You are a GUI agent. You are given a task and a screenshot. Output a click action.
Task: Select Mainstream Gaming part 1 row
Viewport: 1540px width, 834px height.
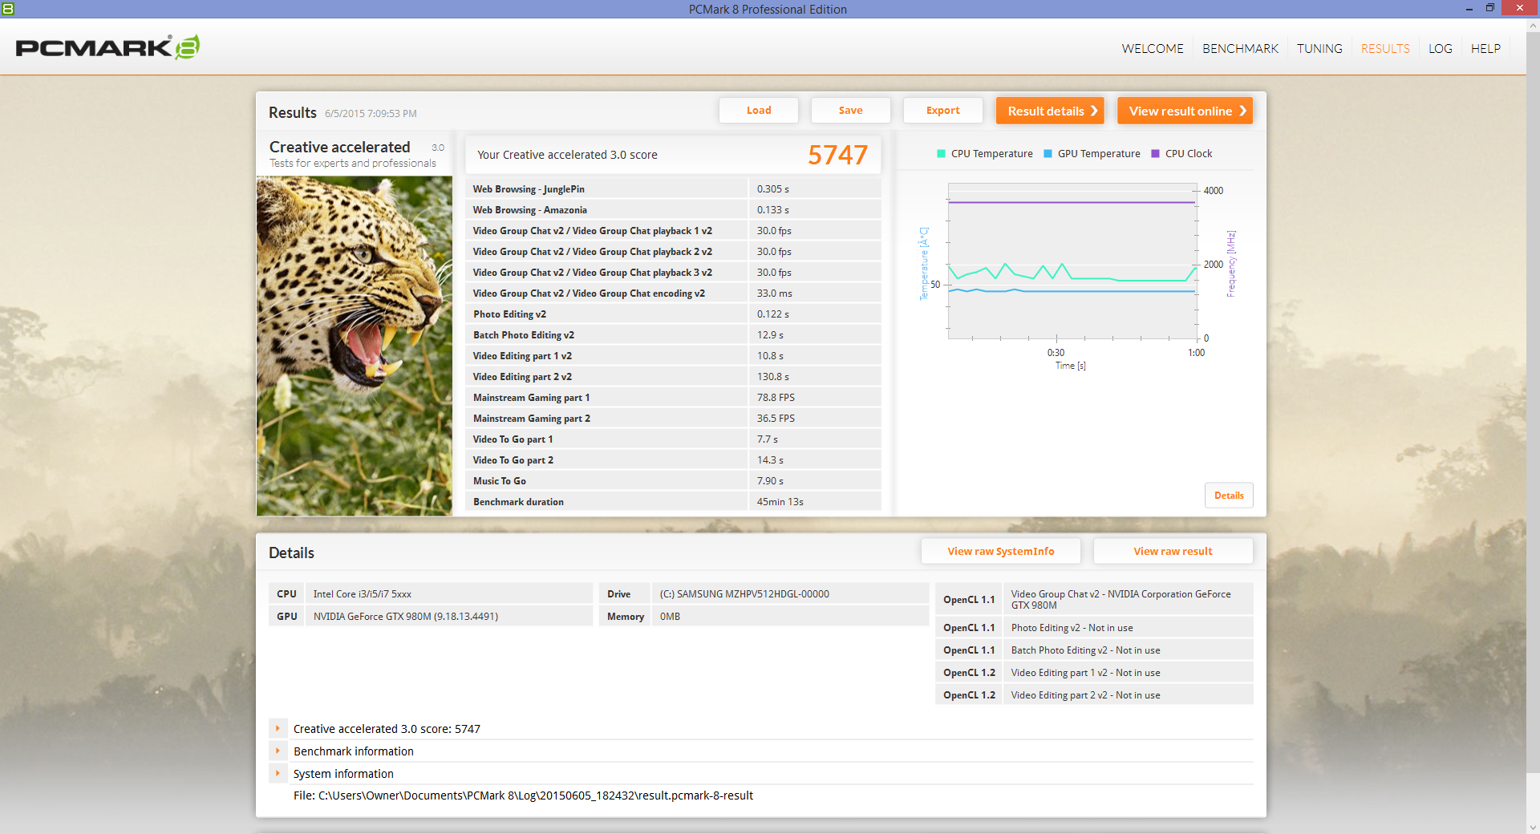tap(673, 398)
